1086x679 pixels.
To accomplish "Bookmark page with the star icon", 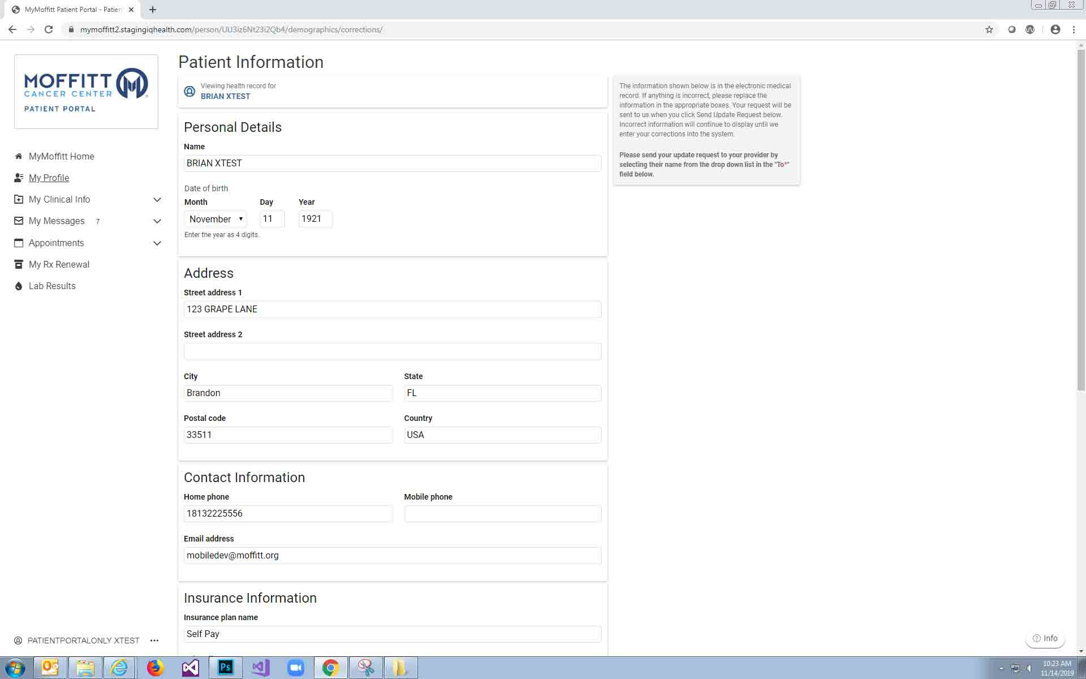I will 989,29.
